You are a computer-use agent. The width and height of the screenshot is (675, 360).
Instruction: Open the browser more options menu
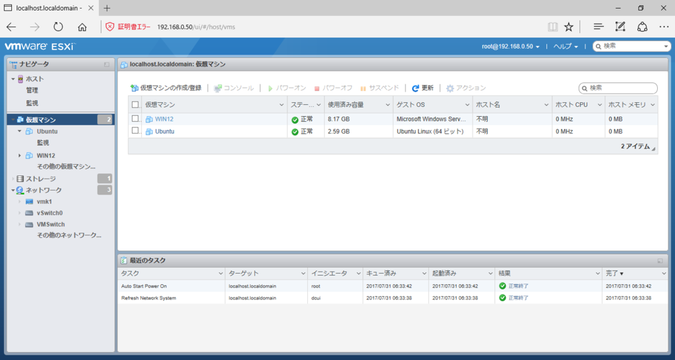[664, 27]
